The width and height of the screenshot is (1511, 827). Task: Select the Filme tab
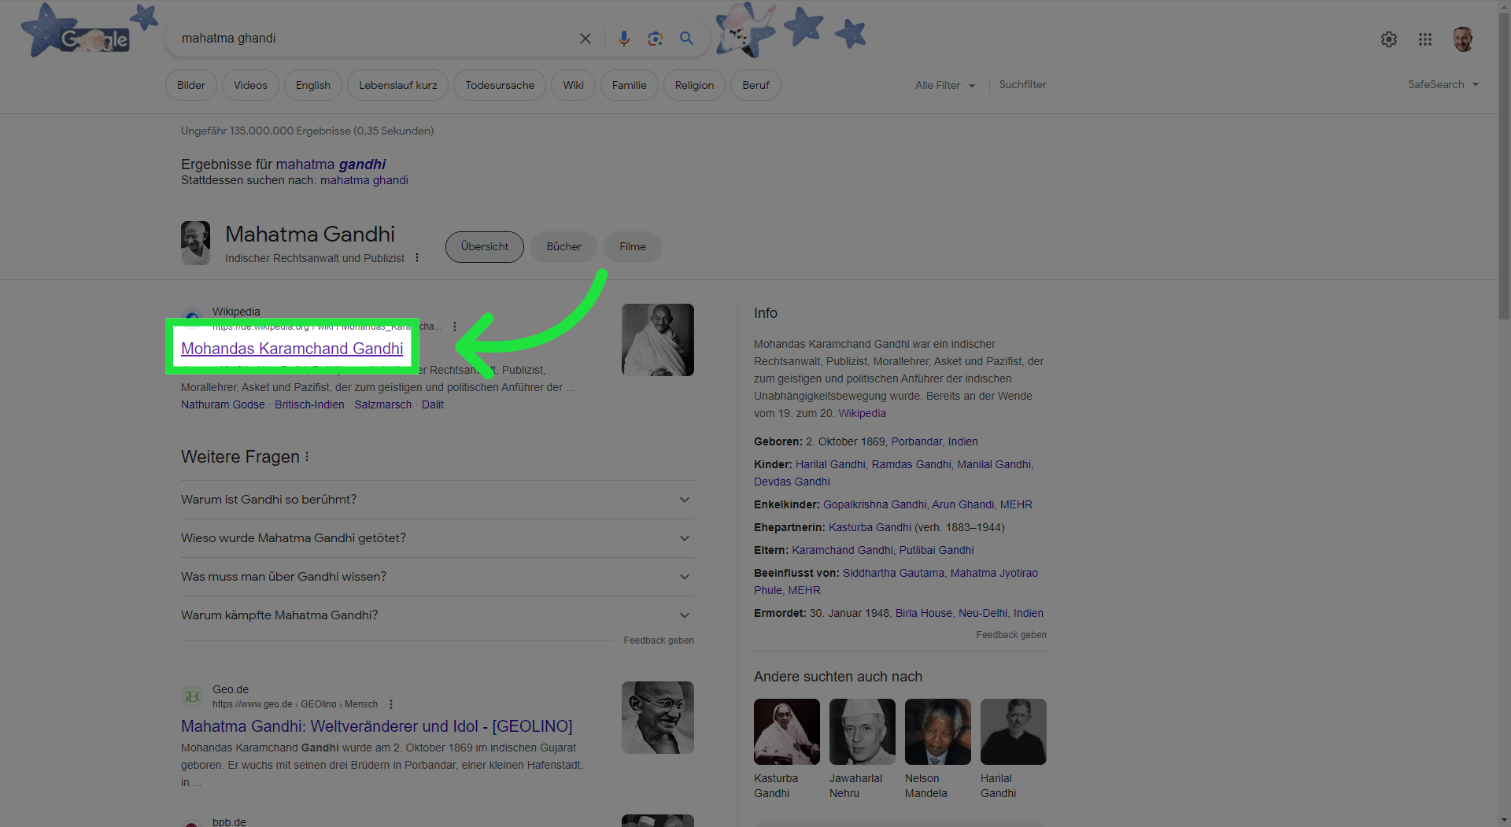point(633,247)
